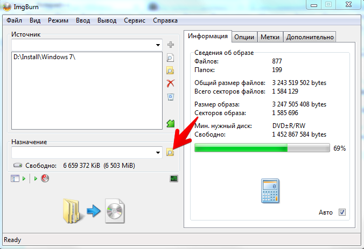
Task: Open the Вид menu
Action: 35,20
